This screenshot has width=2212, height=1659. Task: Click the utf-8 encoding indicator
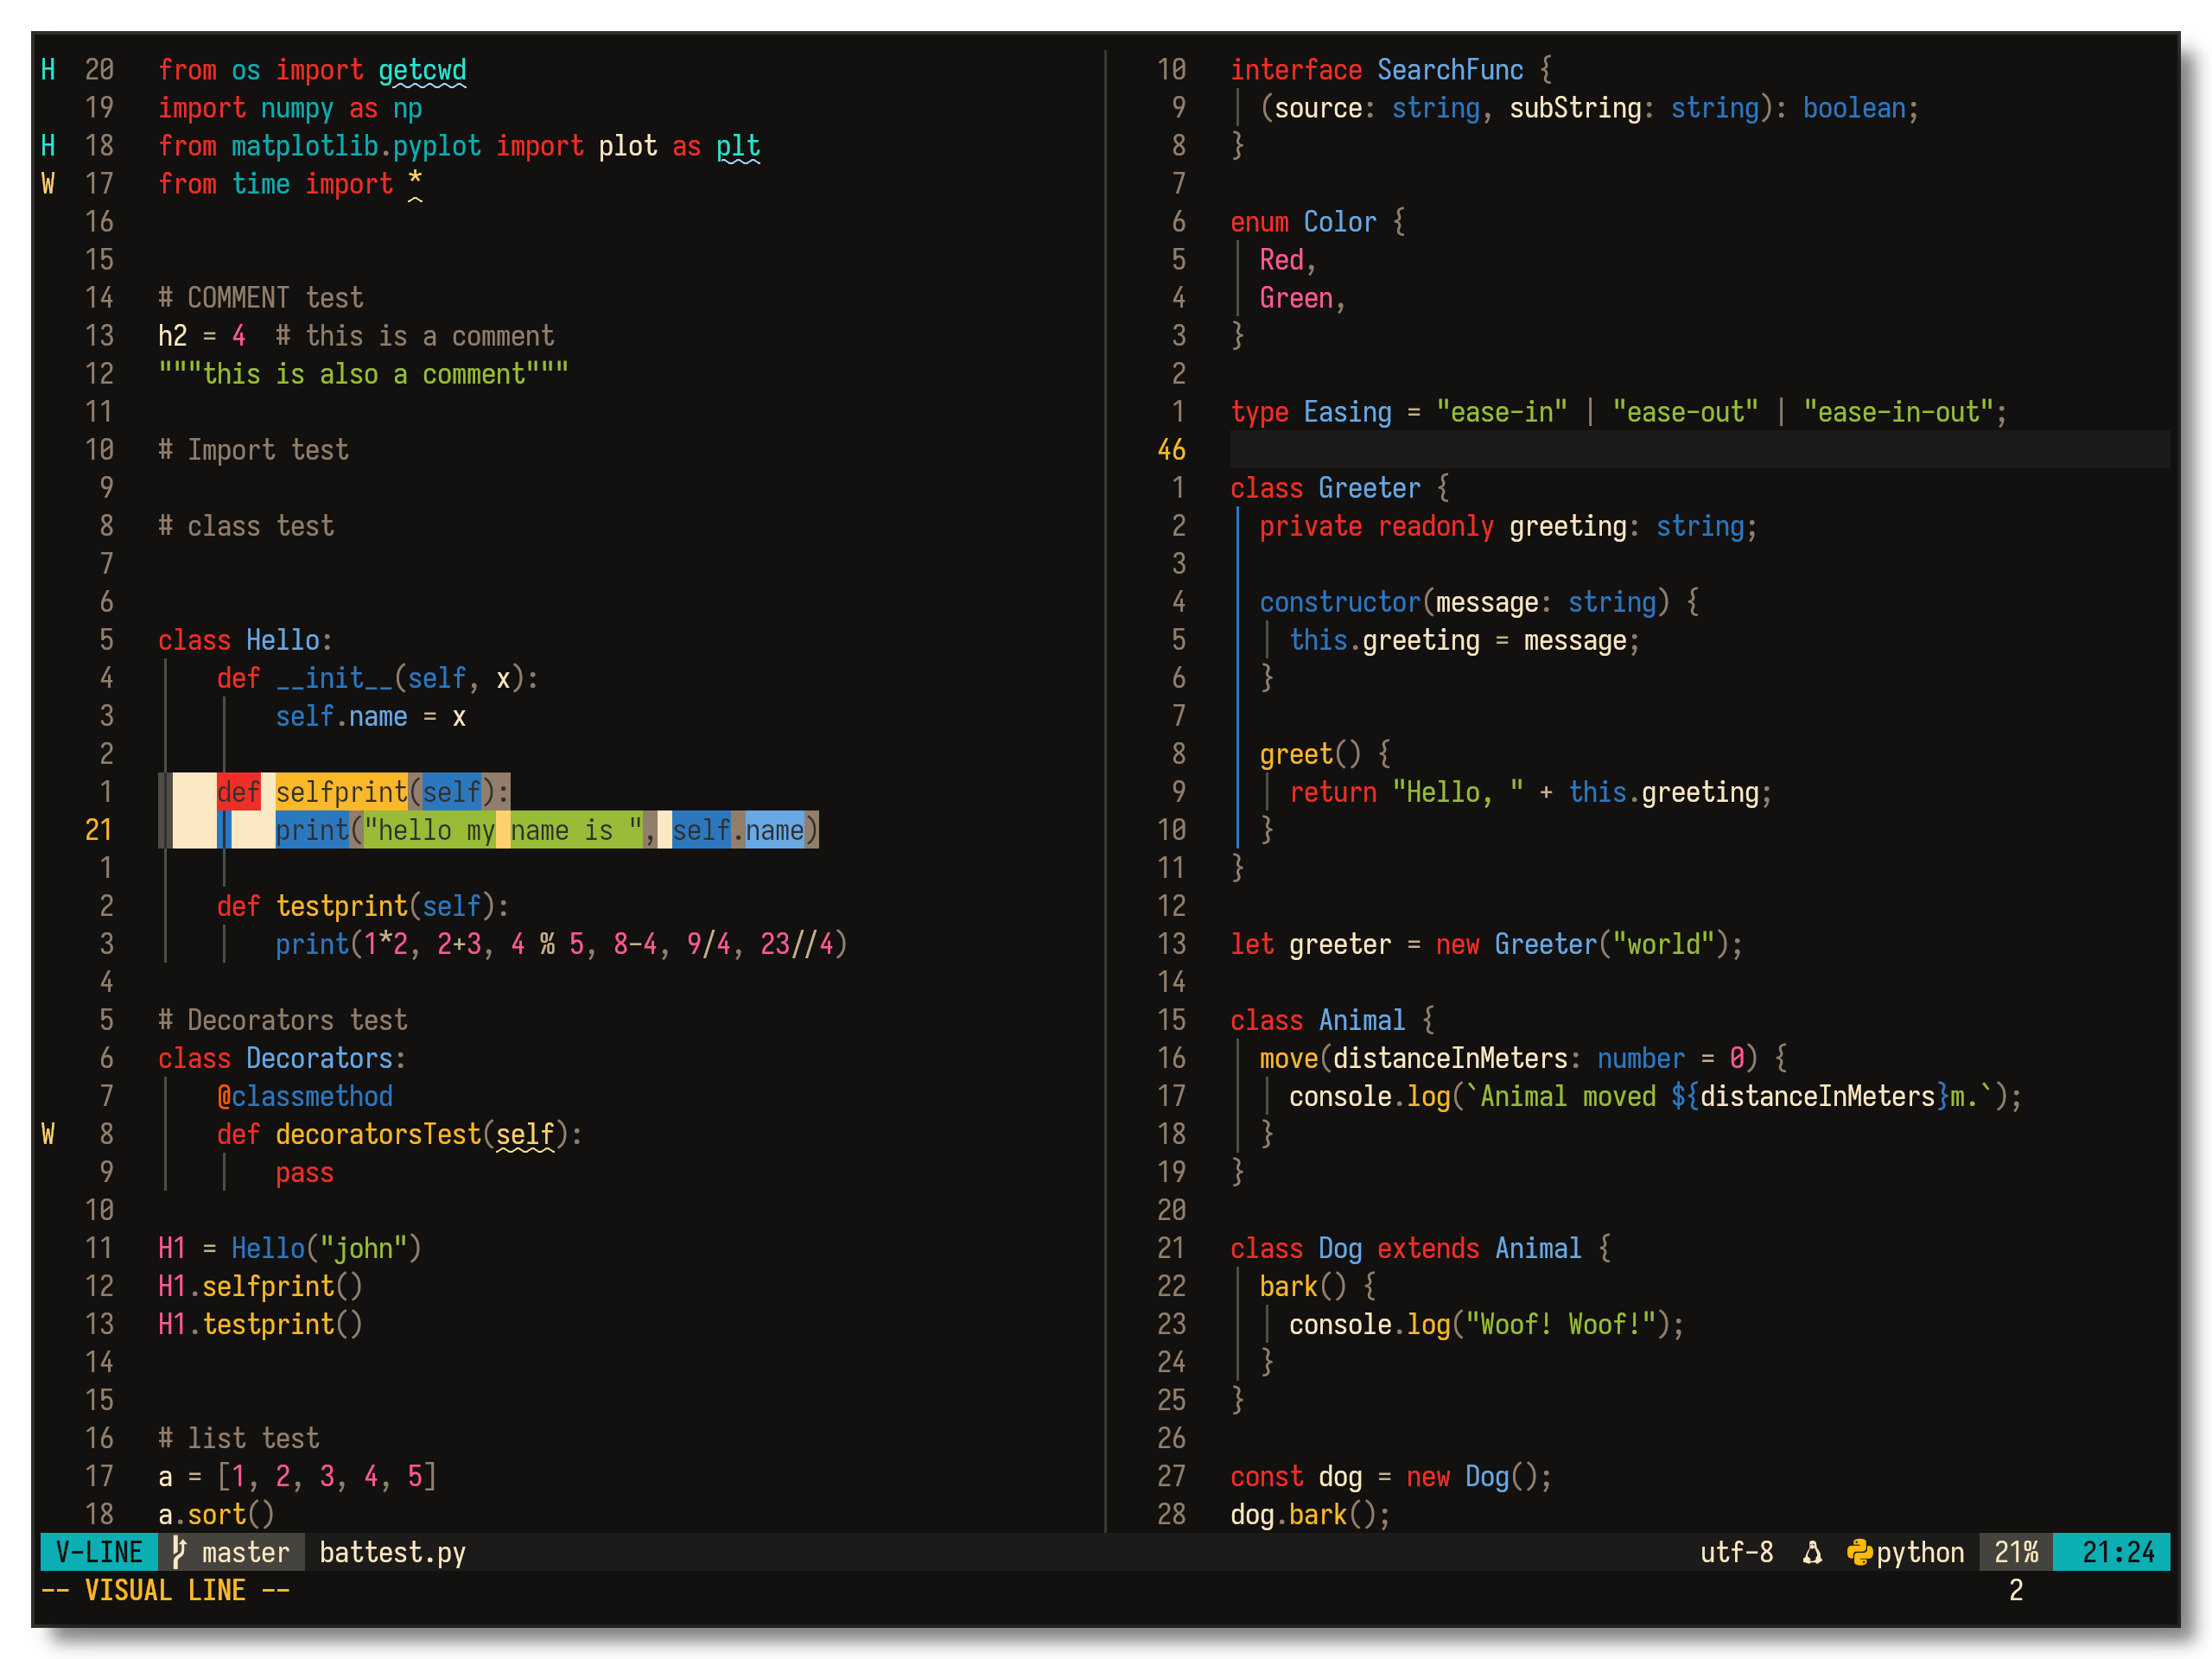[1736, 1552]
